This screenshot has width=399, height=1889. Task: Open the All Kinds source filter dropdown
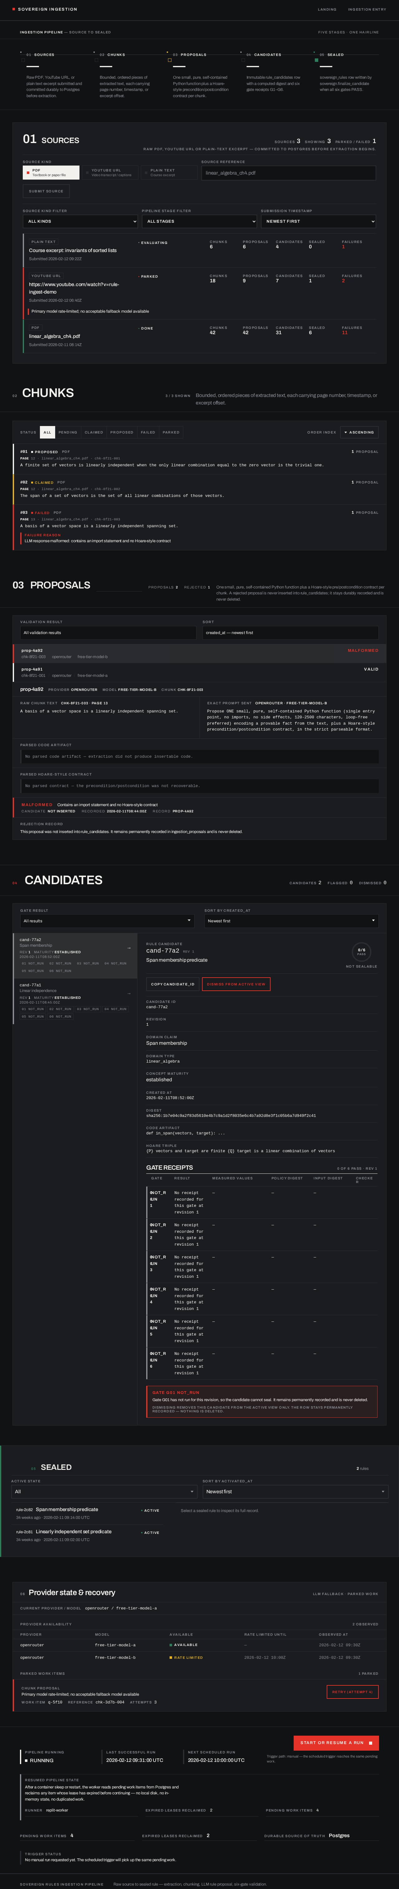click(80, 221)
